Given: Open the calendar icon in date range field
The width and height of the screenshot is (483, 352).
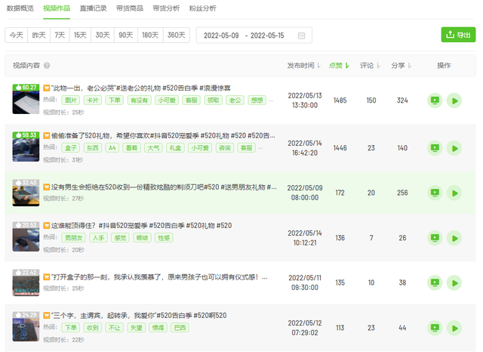Looking at the screenshot, I should [x=302, y=36].
